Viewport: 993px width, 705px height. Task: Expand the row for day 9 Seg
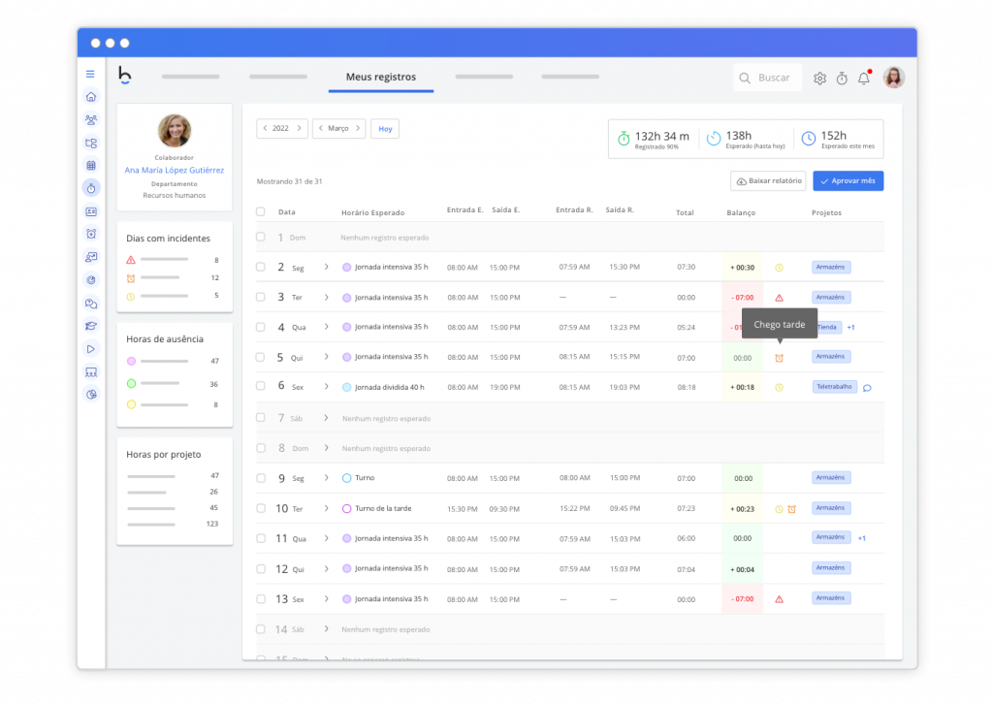326,478
